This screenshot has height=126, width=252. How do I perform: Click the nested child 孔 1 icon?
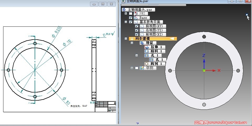(x=151, y=59)
